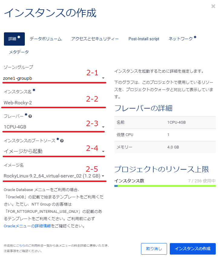The height and width of the screenshot is (257, 220).
Task: Click the 取り消し cancel button
Action: (x=154, y=249)
